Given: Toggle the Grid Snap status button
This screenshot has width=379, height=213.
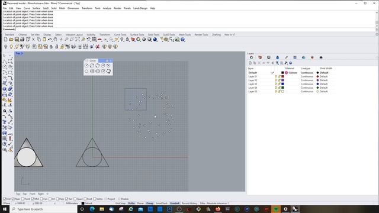Looking at the screenshot, I should 120,204.
